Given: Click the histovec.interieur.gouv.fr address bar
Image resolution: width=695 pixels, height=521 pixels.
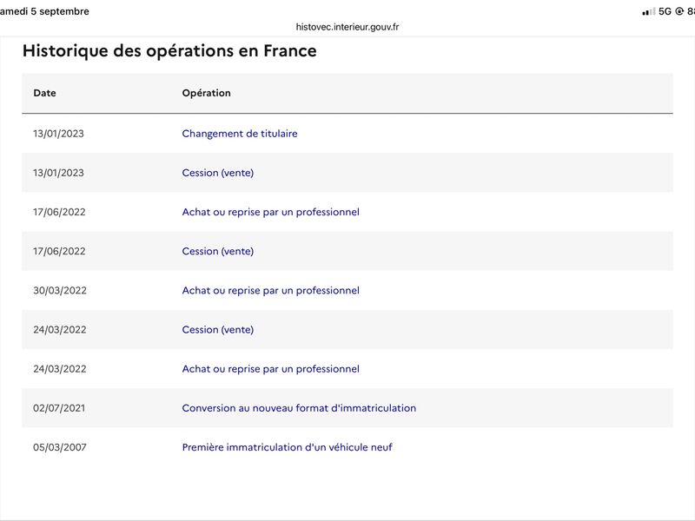Looking at the screenshot, I should click(x=347, y=27).
